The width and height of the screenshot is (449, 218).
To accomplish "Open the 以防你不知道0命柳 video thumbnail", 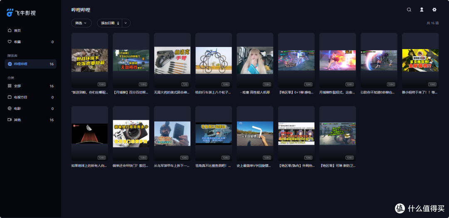I will coord(379,60).
